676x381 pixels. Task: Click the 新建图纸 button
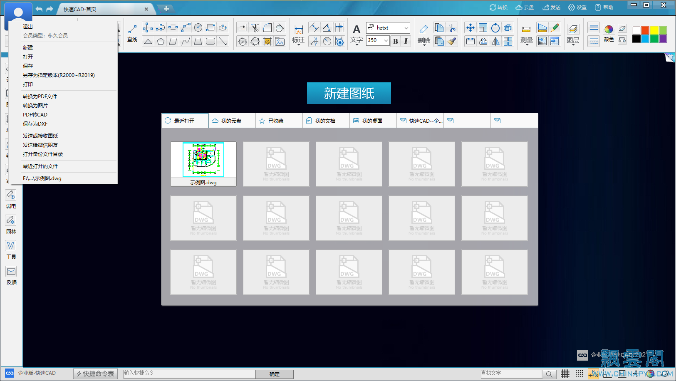[x=349, y=93]
